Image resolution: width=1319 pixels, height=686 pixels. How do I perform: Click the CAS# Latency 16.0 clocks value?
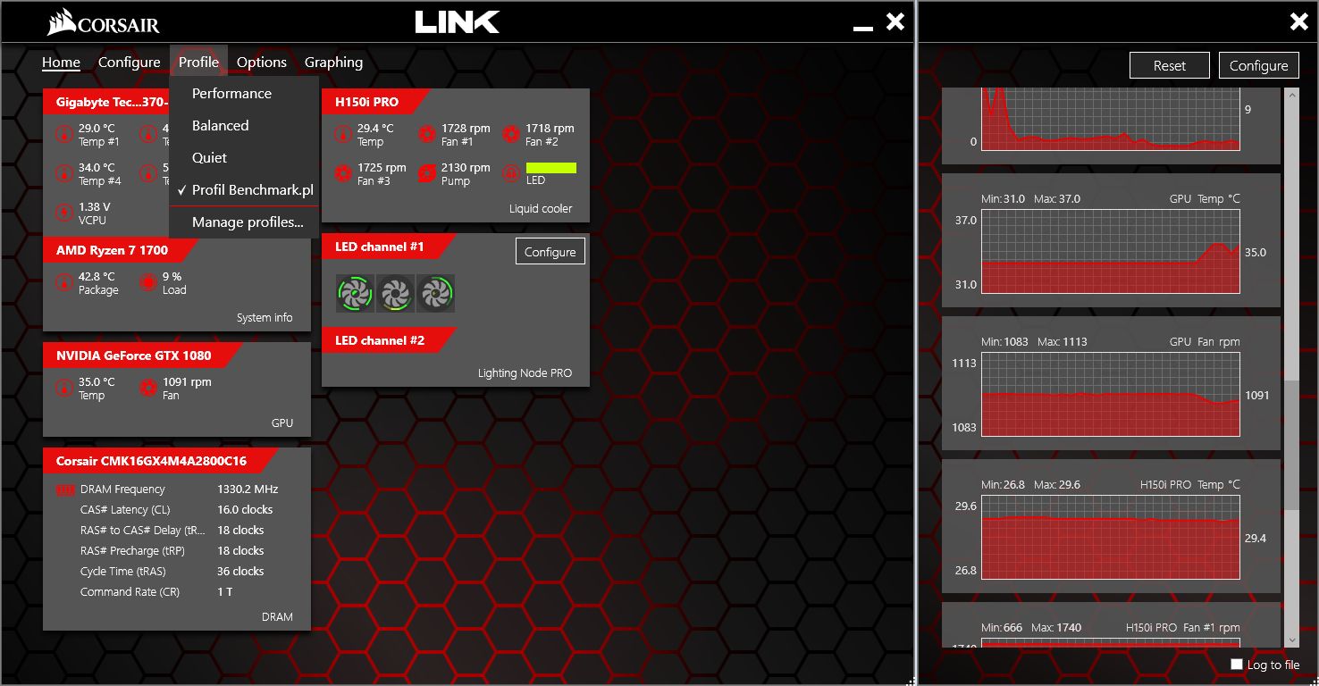coord(245,510)
